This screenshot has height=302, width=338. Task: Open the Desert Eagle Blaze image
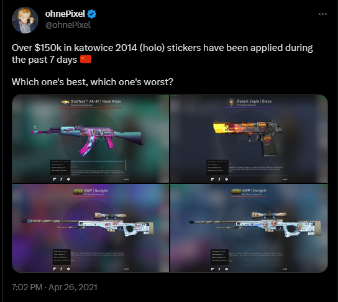(x=249, y=139)
